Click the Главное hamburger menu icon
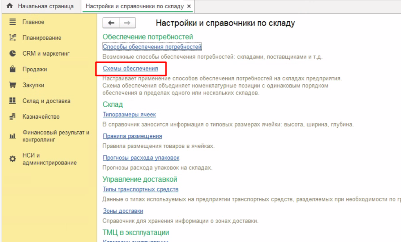 click(13, 22)
